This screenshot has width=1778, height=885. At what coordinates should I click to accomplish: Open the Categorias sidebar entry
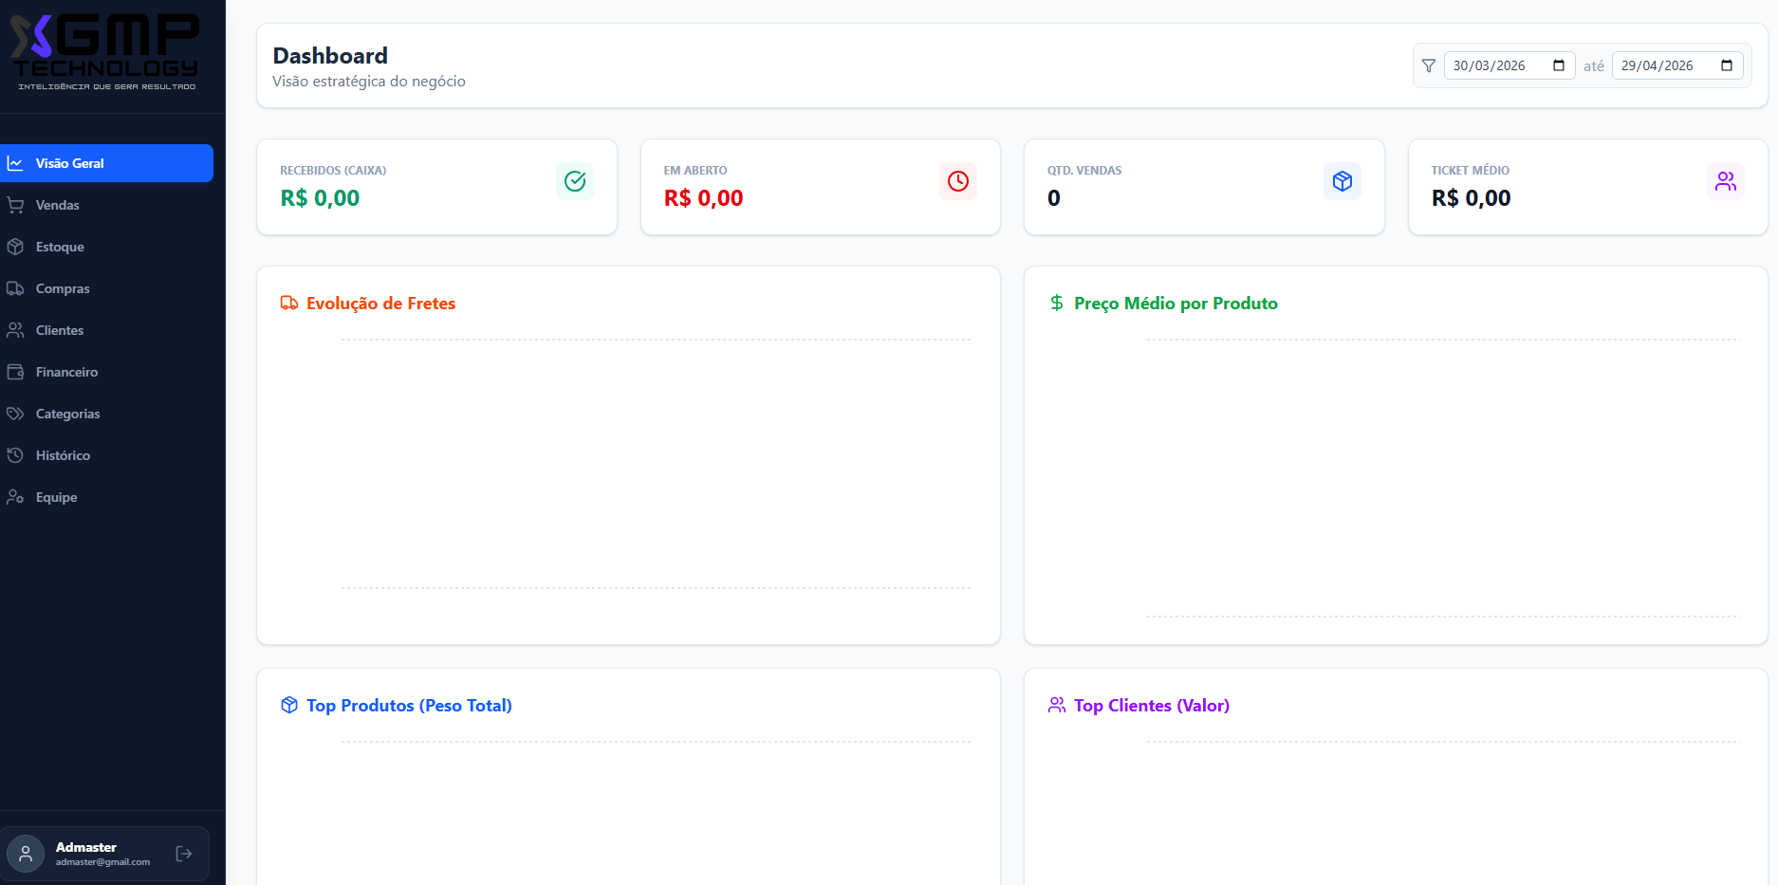pyautogui.click(x=67, y=414)
